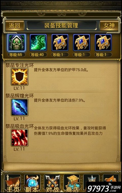Tap the 女神 button
This screenshot has height=193, width=122.
pos(109,26)
